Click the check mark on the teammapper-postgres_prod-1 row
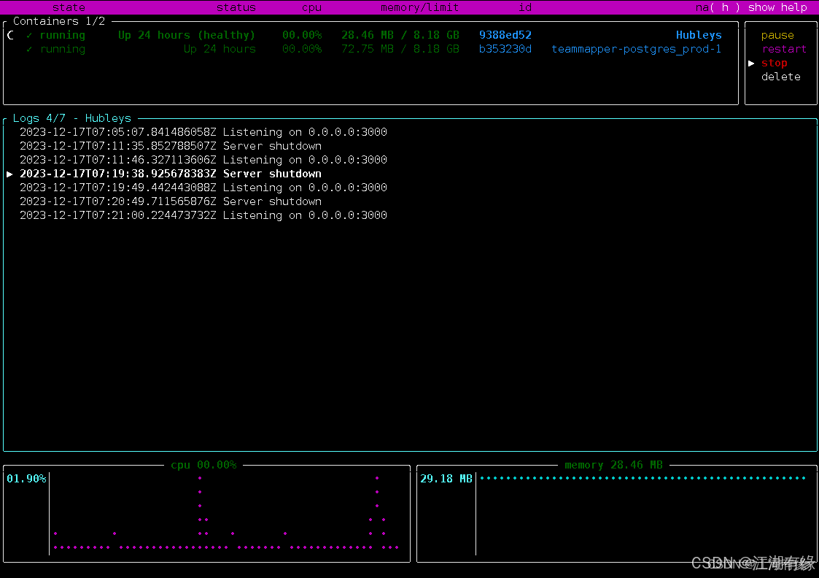The height and width of the screenshot is (578, 819). coord(29,49)
